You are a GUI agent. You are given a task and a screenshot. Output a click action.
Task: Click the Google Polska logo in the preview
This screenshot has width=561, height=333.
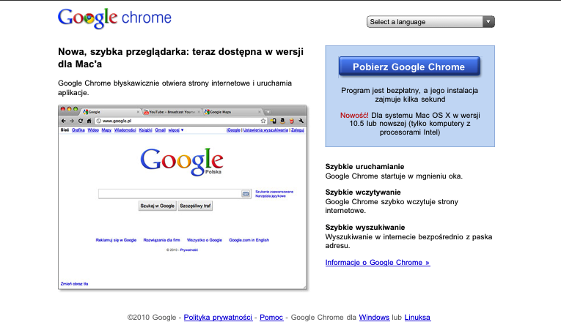pyautogui.click(x=182, y=162)
